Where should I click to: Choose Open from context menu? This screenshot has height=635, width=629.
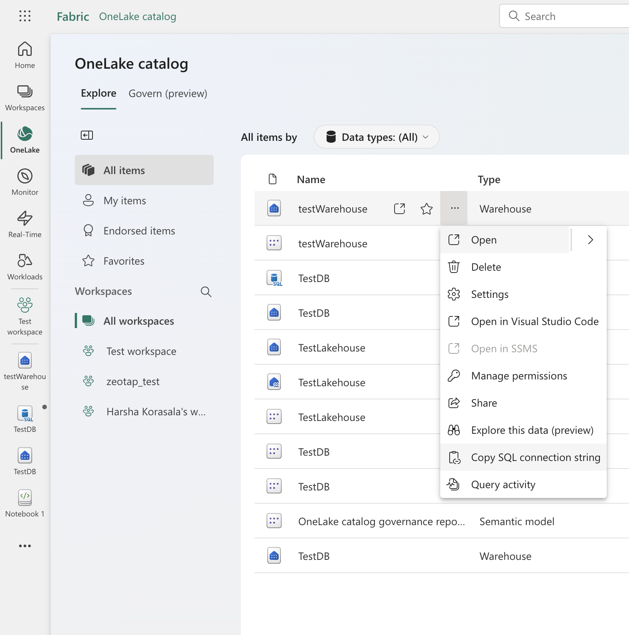coord(505,240)
